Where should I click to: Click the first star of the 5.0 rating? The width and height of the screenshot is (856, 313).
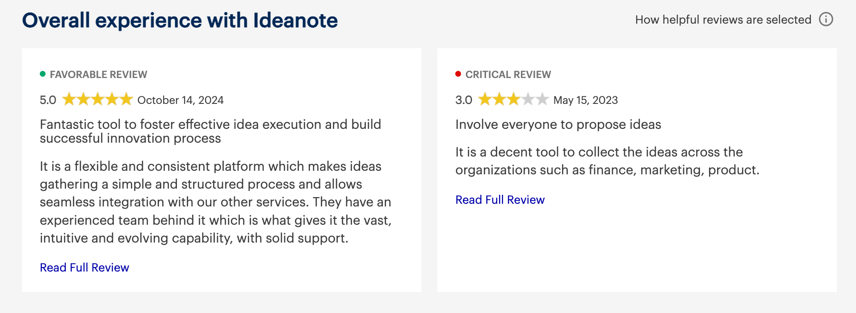coord(69,99)
